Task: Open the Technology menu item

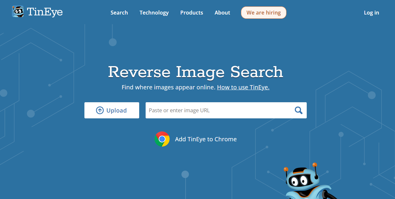Action: (154, 13)
